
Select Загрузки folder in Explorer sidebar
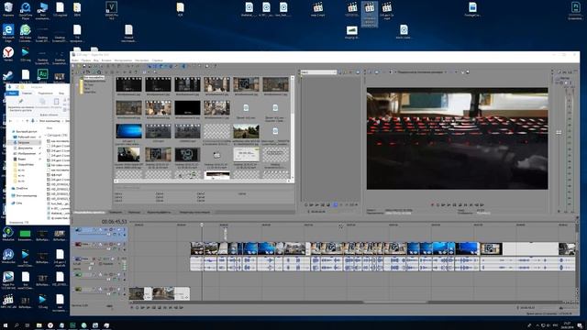(24, 143)
